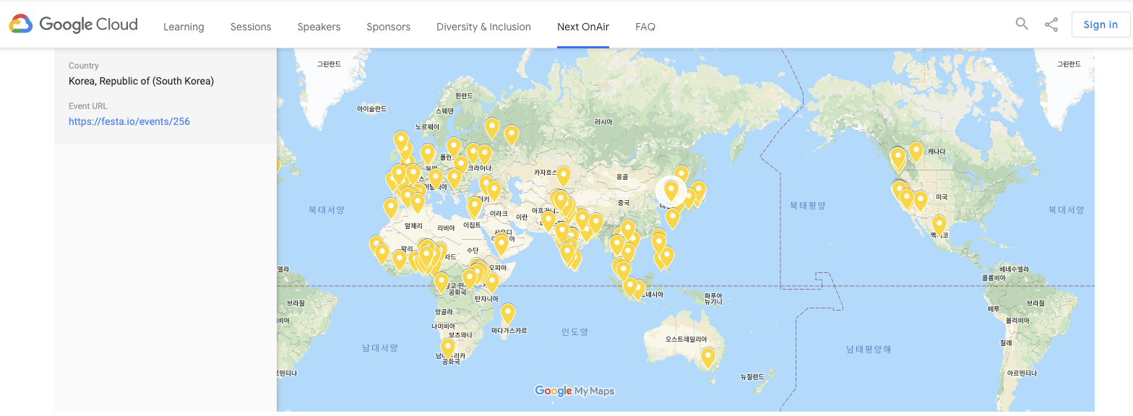Screen dimensions: 1133x416
Task: Open Diversity & Inclusion page
Action: click(x=483, y=27)
